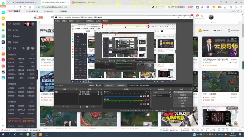Click the transition duration 300 ms field
The width and height of the screenshot is (244, 137).
(163, 95)
